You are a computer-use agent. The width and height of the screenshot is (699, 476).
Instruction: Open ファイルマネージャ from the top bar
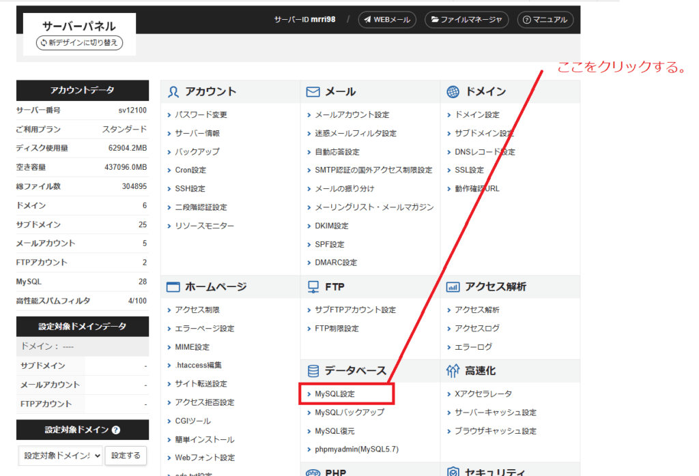(x=467, y=20)
